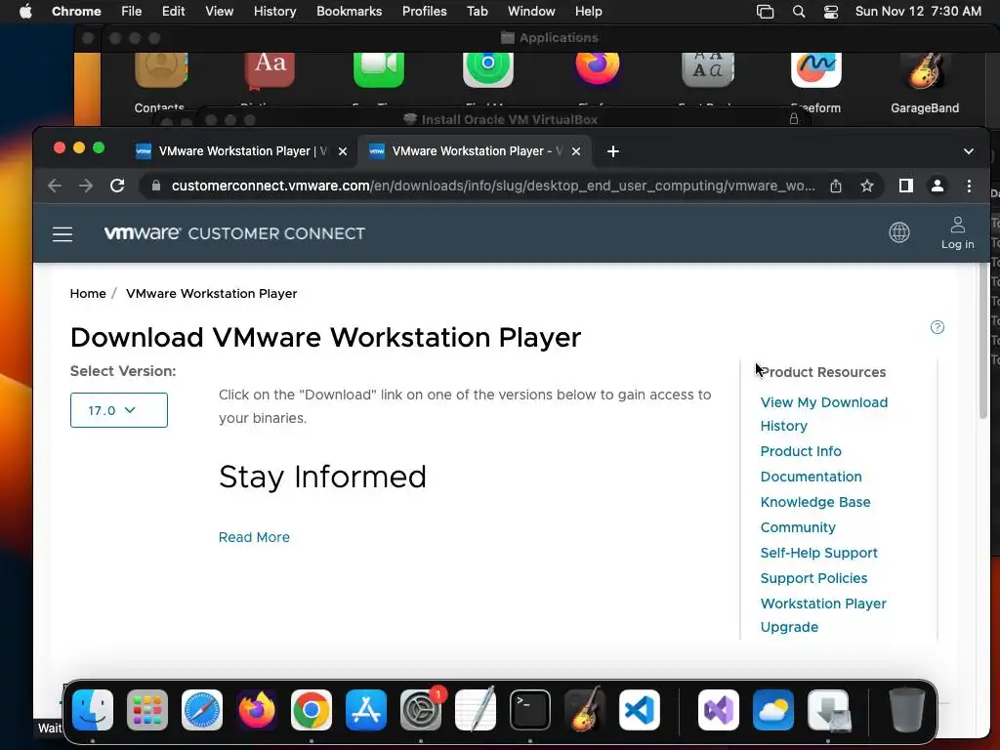Image resolution: width=1000 pixels, height=750 pixels.
Task: Open Workstation Player Upgrade link
Action: click(823, 615)
